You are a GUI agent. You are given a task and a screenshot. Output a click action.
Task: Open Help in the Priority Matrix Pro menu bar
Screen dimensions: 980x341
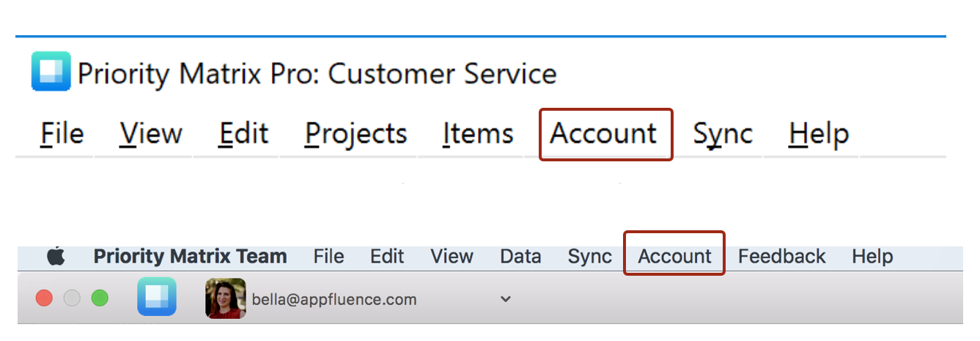pyautogui.click(x=818, y=134)
